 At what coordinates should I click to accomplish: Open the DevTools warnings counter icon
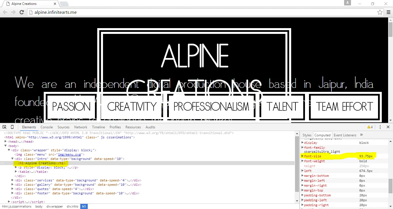pyautogui.click(x=370, y=127)
